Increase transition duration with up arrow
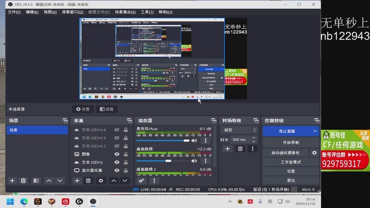The width and height of the screenshot is (370, 208). point(253,138)
